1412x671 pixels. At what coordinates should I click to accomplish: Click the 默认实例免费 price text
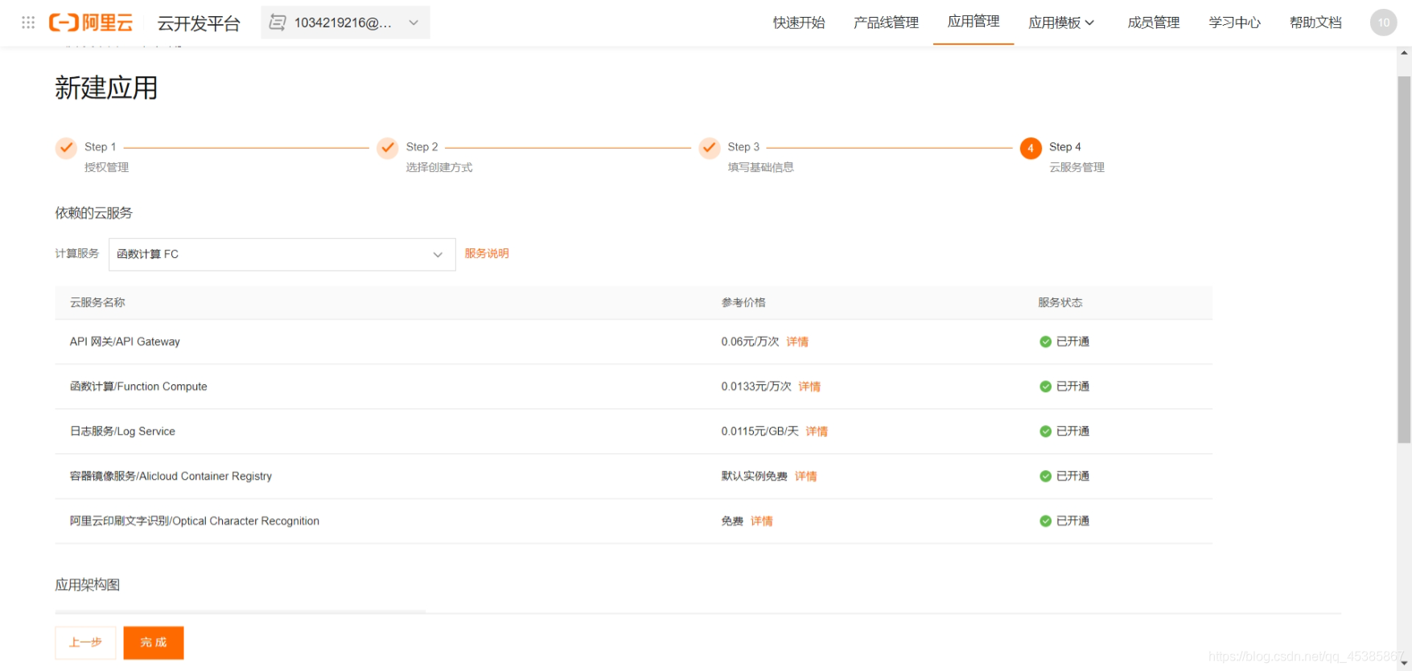click(x=754, y=477)
